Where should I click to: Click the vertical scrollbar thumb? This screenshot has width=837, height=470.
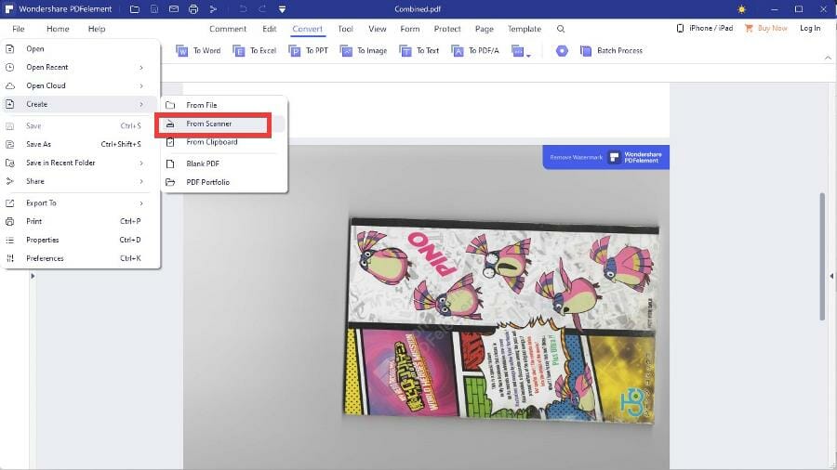click(822, 256)
